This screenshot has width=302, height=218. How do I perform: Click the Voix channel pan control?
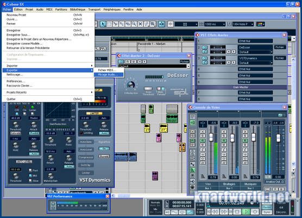pyautogui.click(x=203, y=124)
